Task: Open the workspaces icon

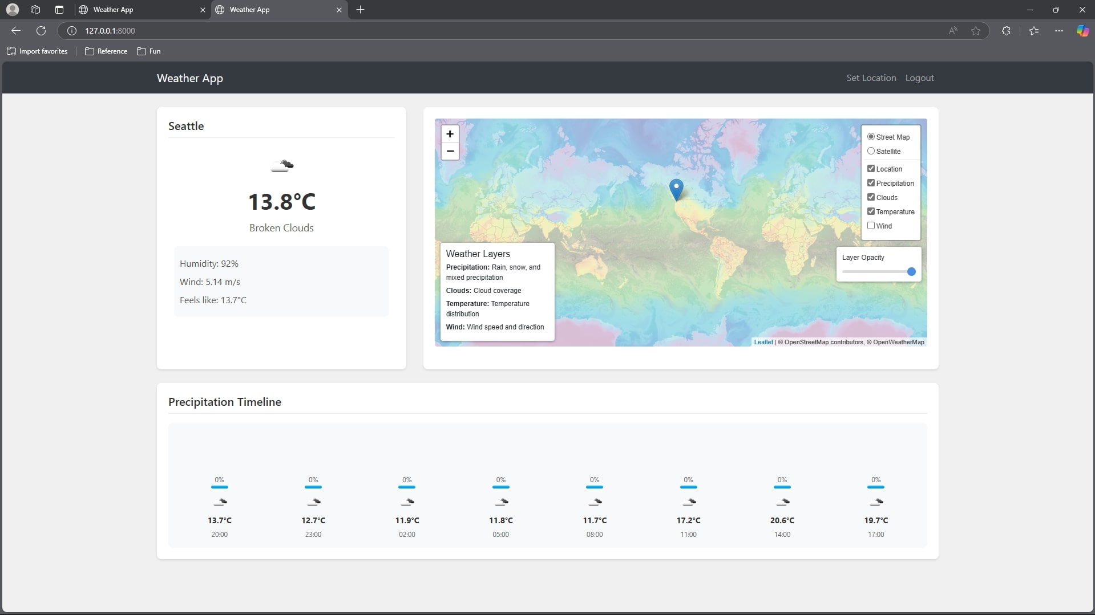Action: [x=35, y=10]
